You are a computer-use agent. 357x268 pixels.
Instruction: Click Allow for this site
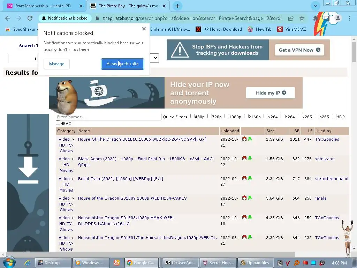coord(122,64)
